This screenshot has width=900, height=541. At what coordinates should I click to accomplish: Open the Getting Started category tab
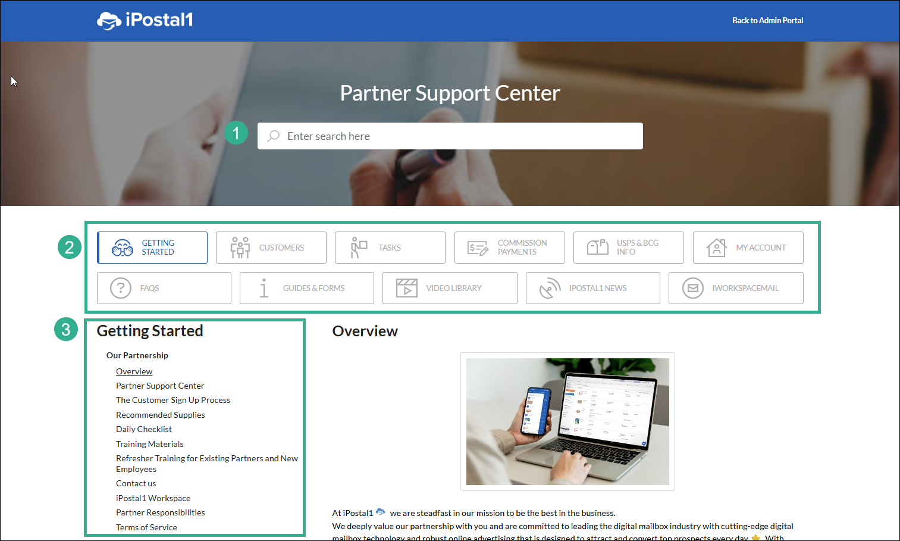152,248
